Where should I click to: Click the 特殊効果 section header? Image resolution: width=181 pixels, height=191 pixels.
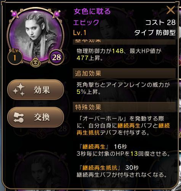point(124,107)
